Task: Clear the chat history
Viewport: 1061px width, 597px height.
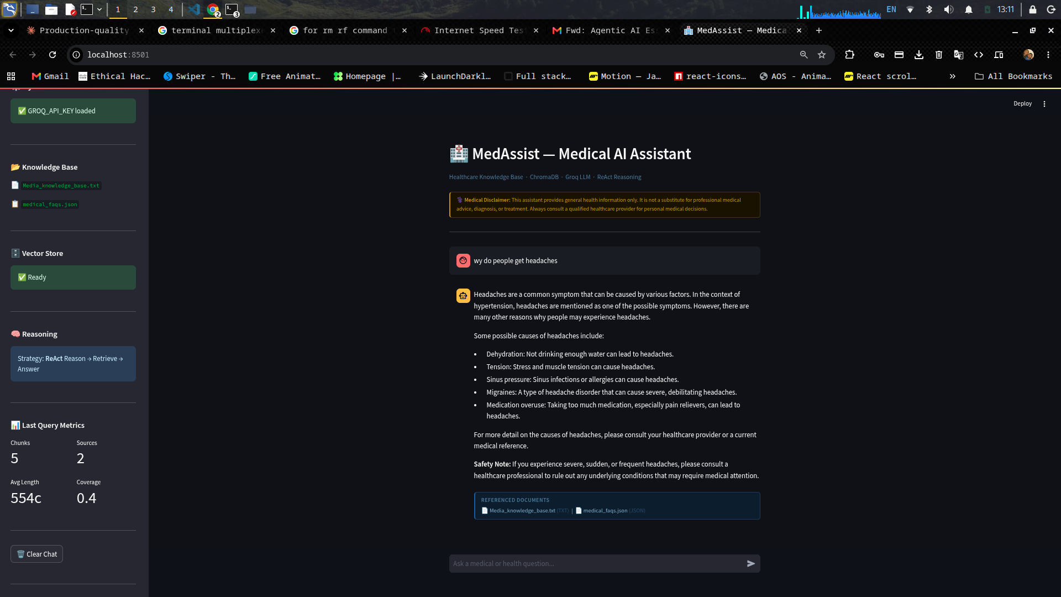Action: coord(36,554)
